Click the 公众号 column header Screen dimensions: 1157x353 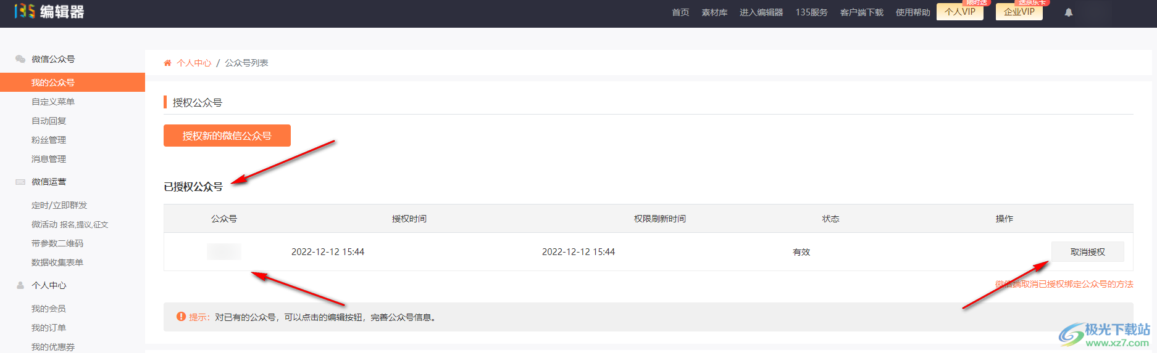point(224,219)
